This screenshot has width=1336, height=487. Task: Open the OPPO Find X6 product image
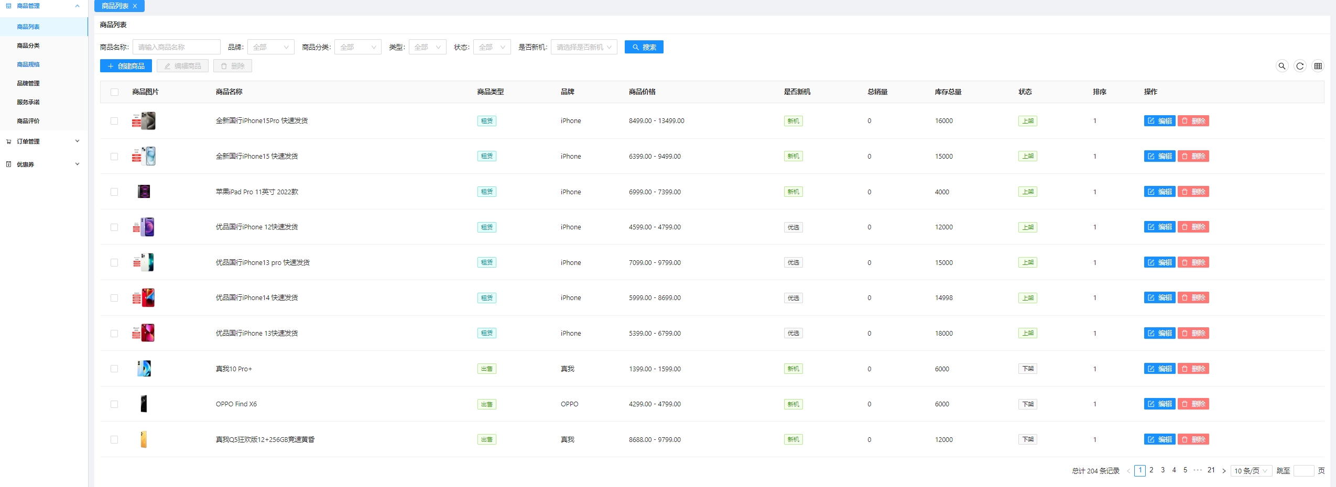click(144, 404)
